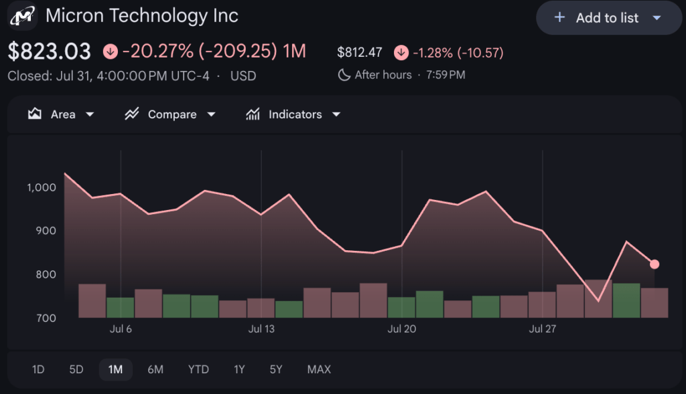Click the Jul 6 axis label

(121, 329)
